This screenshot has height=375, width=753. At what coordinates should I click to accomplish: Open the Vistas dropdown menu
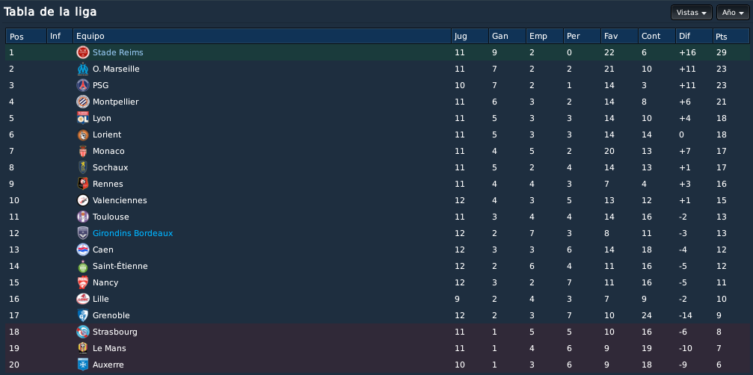coord(691,13)
